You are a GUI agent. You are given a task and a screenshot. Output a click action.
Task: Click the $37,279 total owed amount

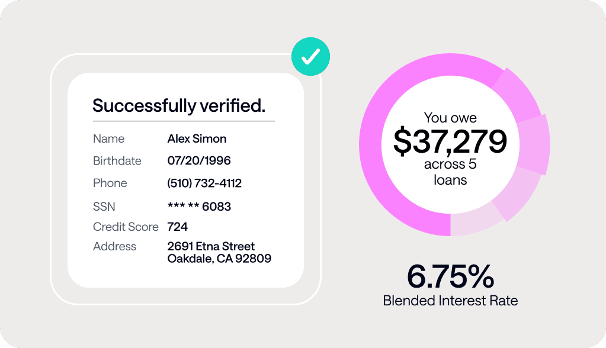pyautogui.click(x=450, y=141)
